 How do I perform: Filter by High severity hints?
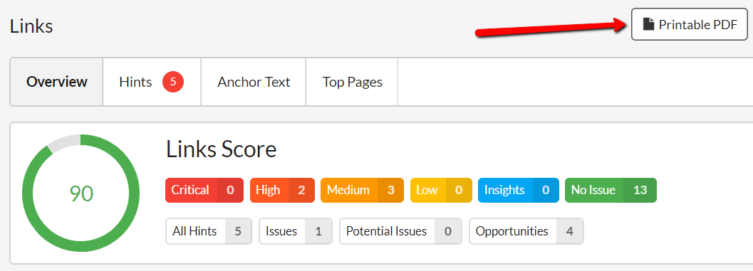coord(282,190)
